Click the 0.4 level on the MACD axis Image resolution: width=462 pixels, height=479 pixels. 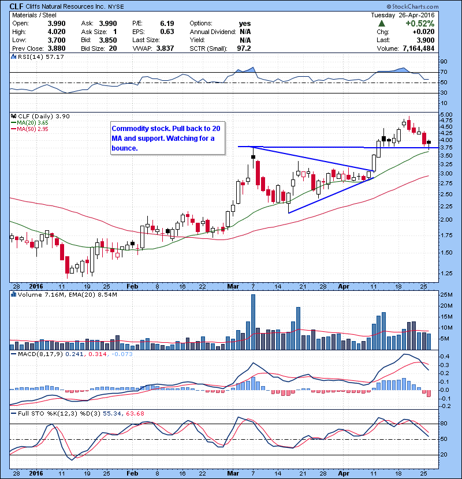445,356
